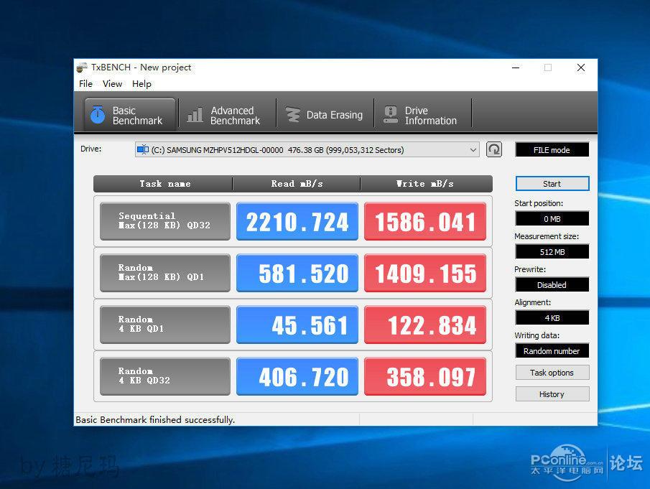Click the drive icon beside (C:) SAMSUNG
650x489 pixels.
[144, 149]
